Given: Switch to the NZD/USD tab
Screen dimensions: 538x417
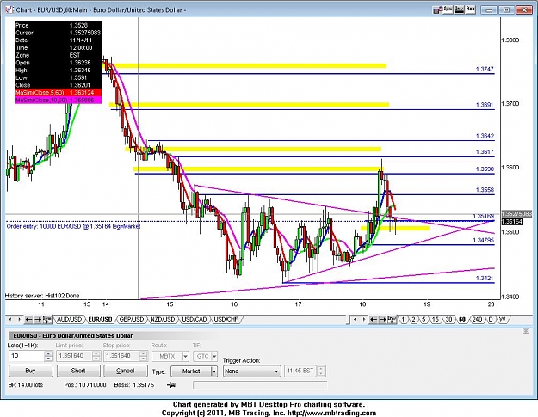Looking at the screenshot, I should point(163,319).
